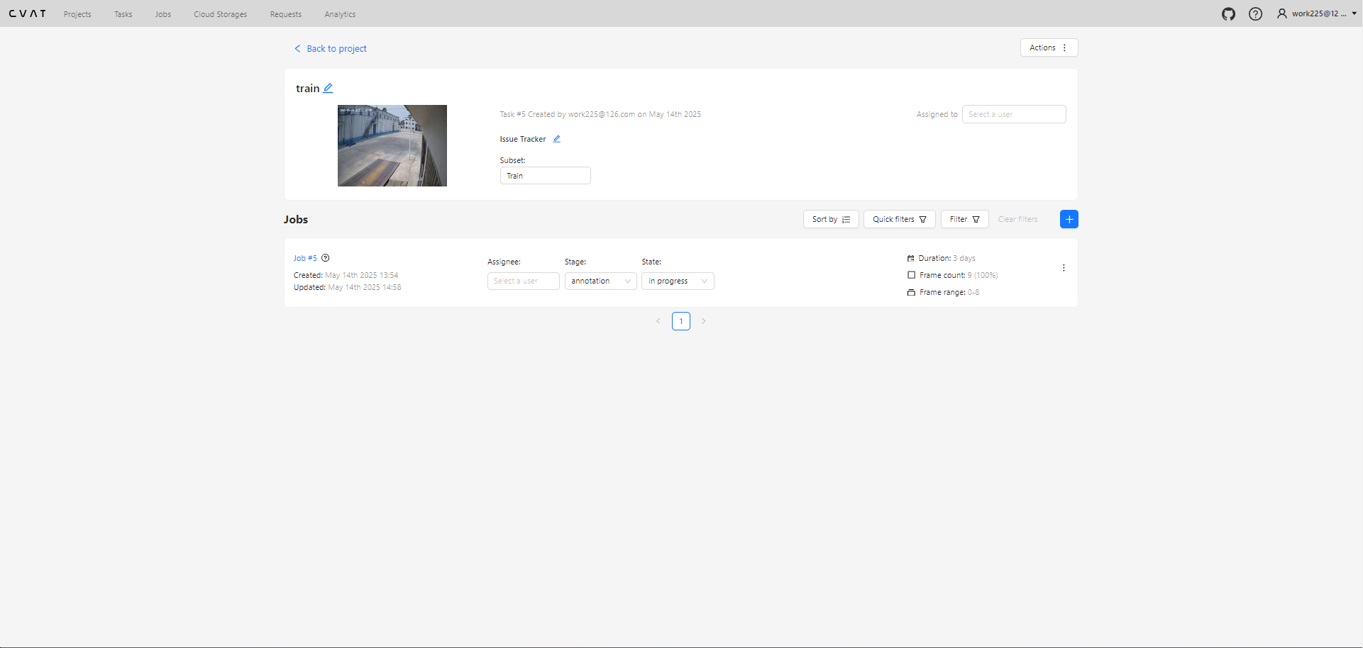
Task: Open the work225 user account menu
Action: point(1317,13)
